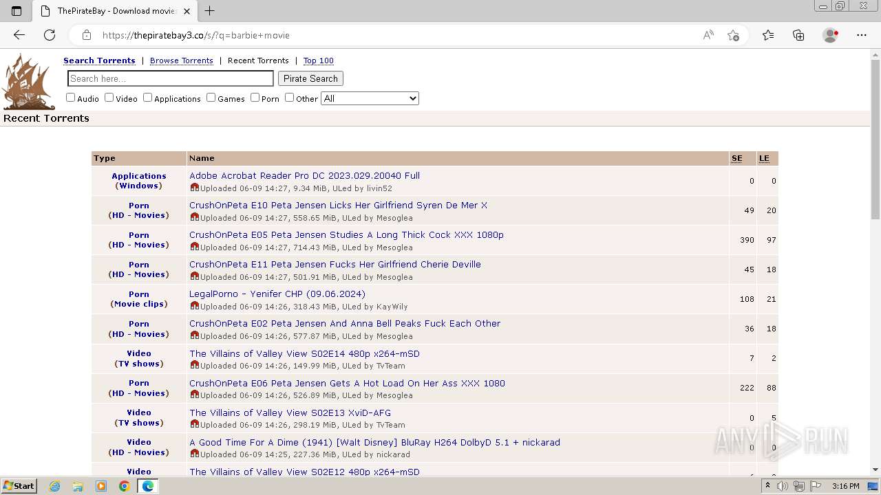Open The Villains of Valley View S02E13 XviD-AFG
Screen dimensions: 881x495
(290, 412)
